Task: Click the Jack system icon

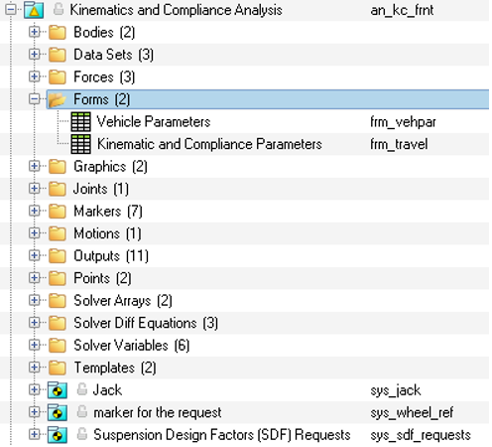Action: pos(58,390)
